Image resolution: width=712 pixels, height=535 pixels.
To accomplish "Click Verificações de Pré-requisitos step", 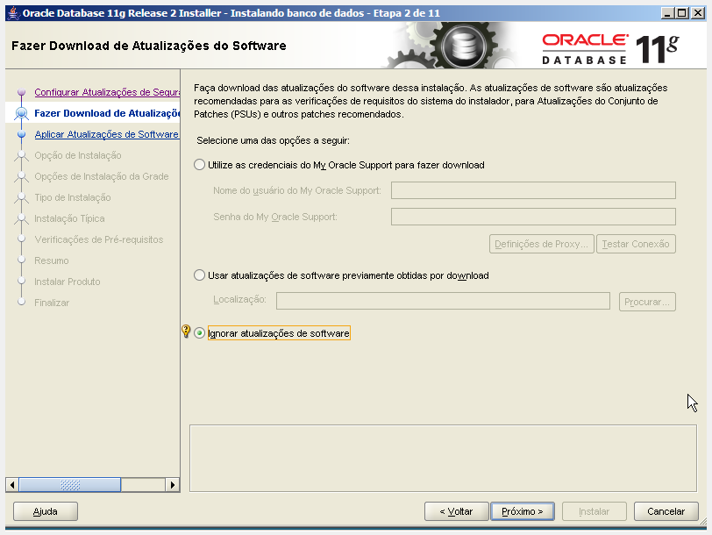I will (x=98, y=239).
